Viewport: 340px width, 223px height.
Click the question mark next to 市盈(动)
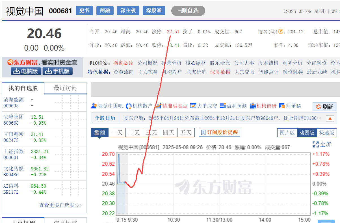pyautogui.click(x=281, y=32)
